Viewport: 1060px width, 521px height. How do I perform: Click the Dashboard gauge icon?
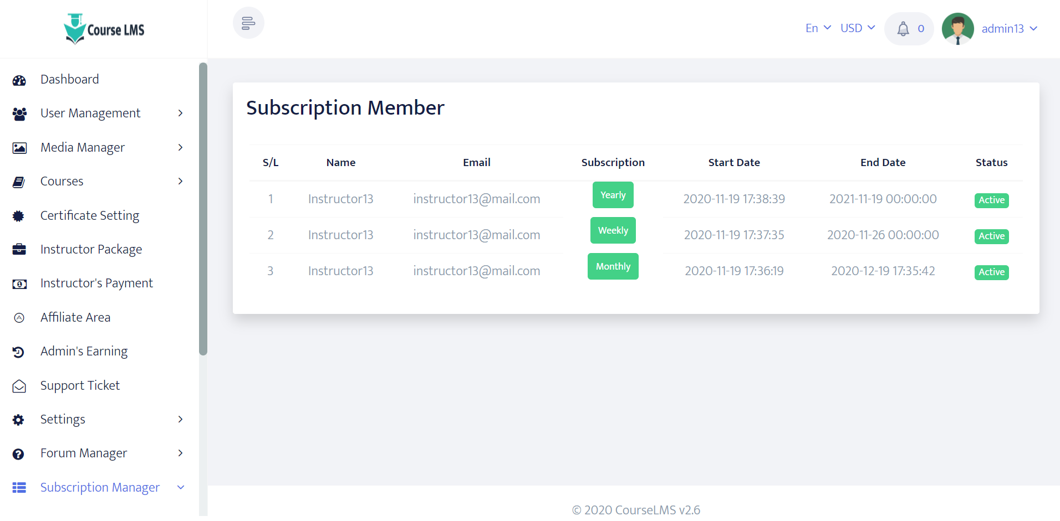(x=19, y=80)
